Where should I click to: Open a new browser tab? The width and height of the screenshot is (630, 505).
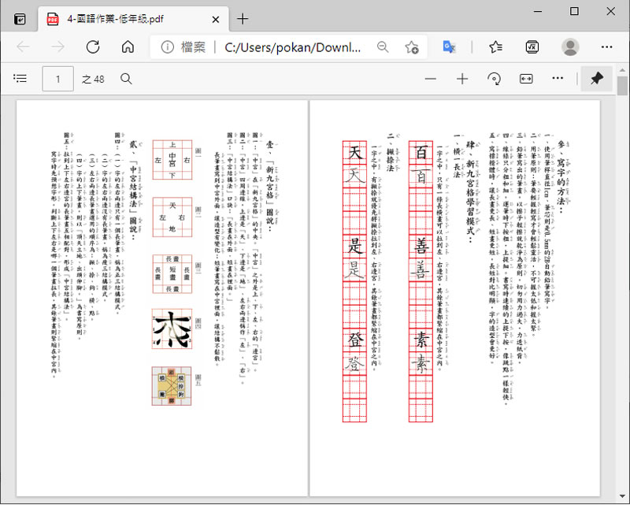[x=243, y=19]
